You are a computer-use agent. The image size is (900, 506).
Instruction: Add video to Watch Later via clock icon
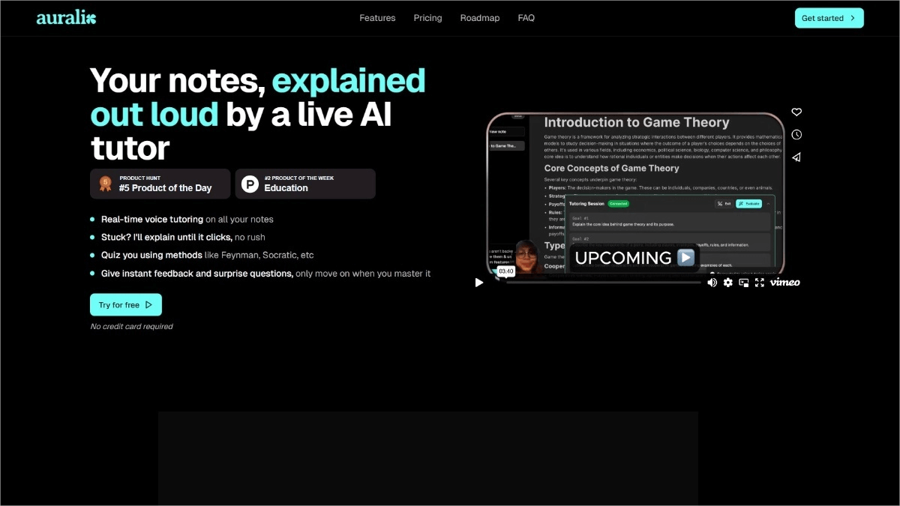(796, 135)
